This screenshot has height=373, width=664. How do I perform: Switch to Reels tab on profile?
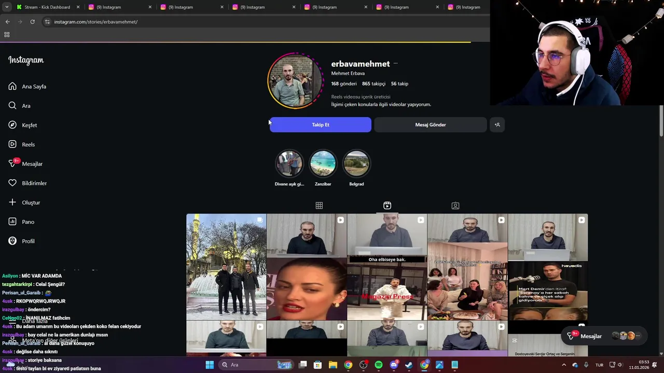pyautogui.click(x=387, y=206)
